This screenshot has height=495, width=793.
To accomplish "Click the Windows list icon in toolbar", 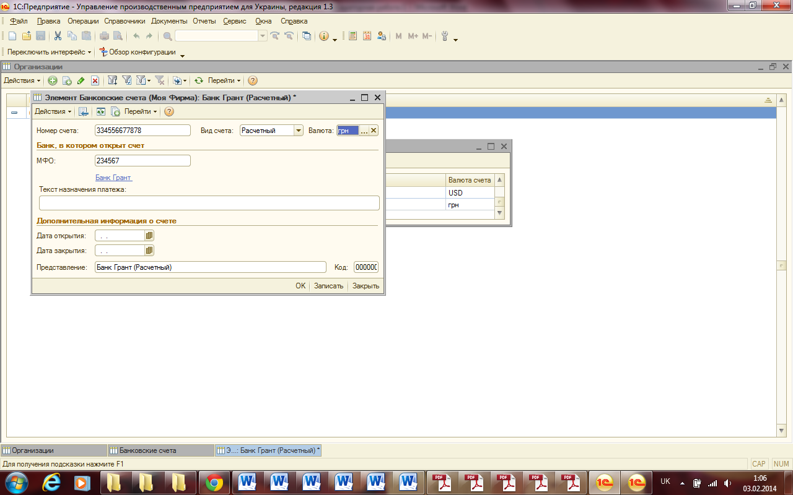I will click(307, 36).
